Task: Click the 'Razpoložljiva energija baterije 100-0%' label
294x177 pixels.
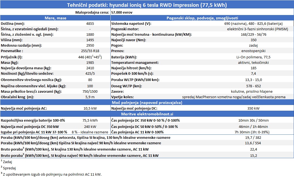Action: pos(33,121)
